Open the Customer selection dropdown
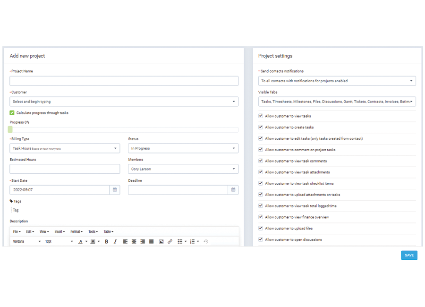425x307 pixels. click(124, 102)
